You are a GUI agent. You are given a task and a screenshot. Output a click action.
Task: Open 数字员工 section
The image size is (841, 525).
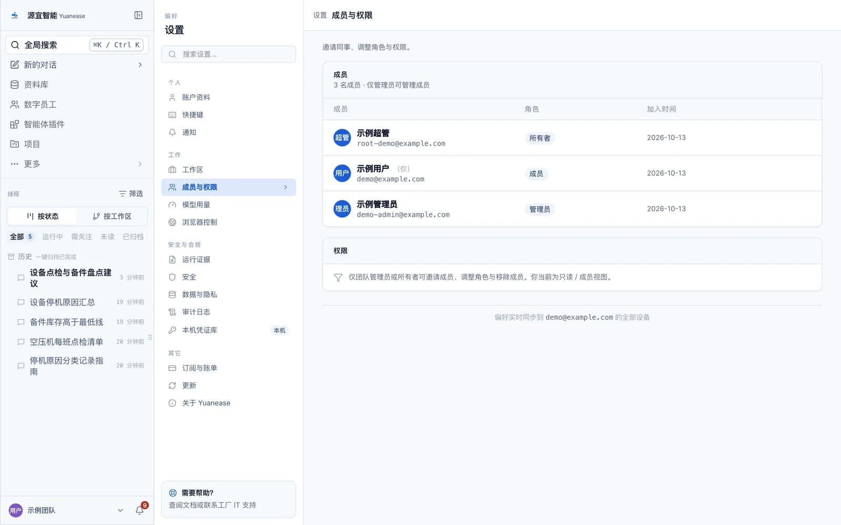pos(77,104)
